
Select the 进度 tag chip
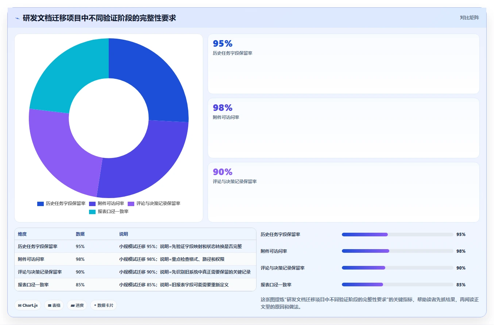[x=77, y=305]
